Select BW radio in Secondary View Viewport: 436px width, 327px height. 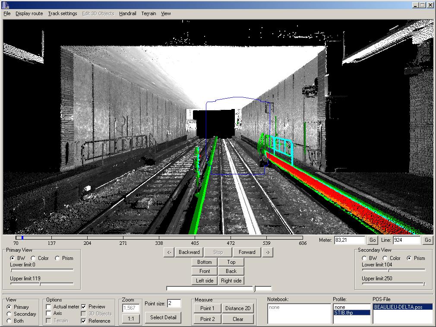pyautogui.click(x=364, y=258)
